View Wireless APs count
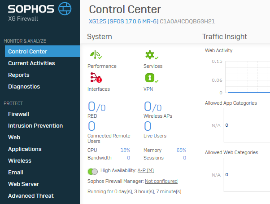The image size is (270, 204). point(153,106)
